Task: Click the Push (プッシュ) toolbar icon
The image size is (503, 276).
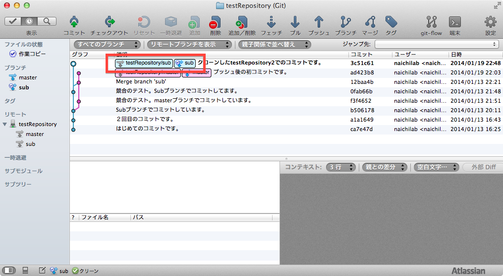Action: pyautogui.click(x=319, y=22)
